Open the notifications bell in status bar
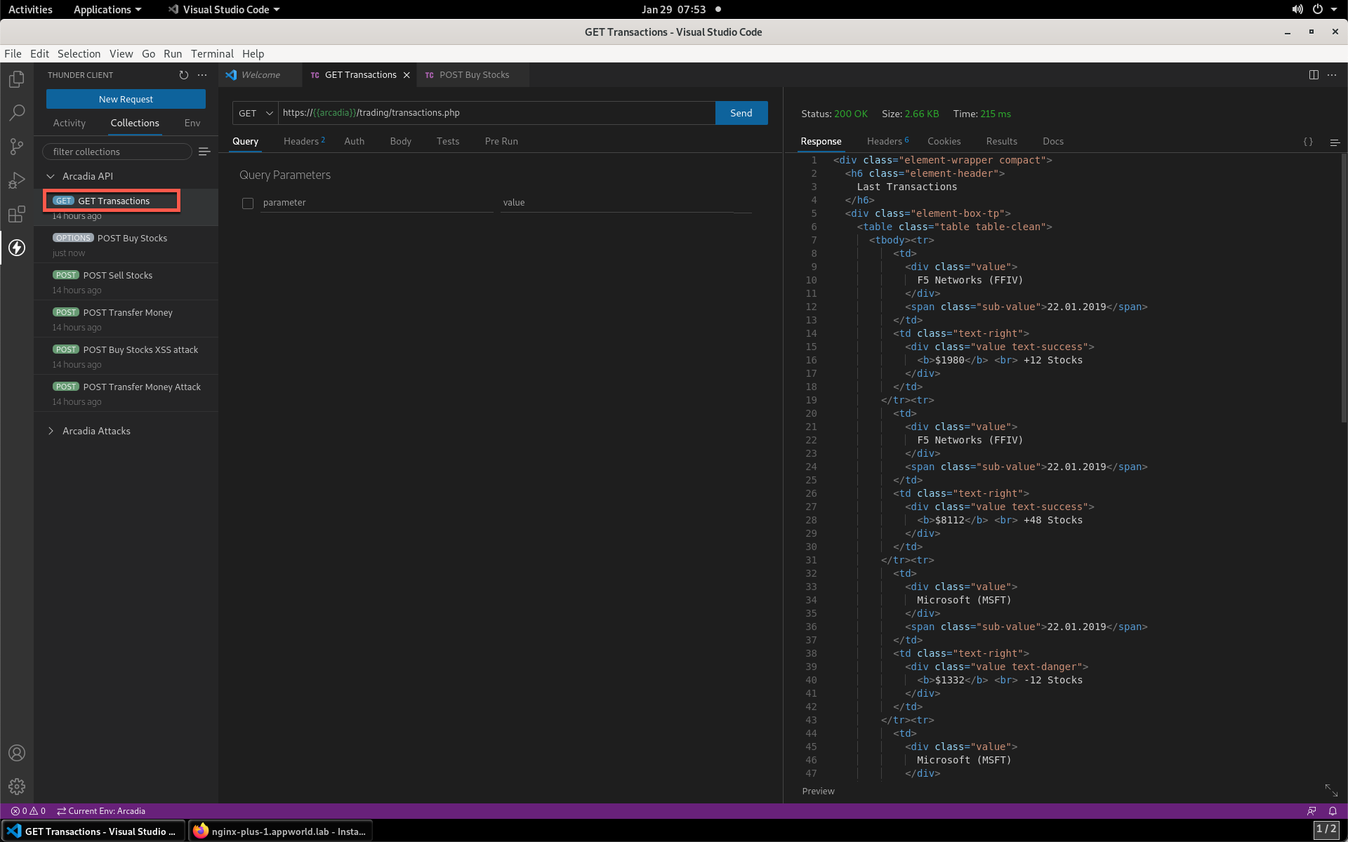Screen dimensions: 1348x842 [1333, 811]
